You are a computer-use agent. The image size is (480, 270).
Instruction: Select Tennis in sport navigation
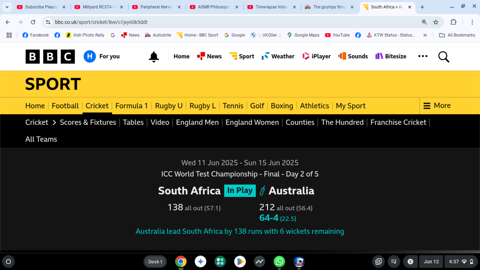[x=233, y=106]
